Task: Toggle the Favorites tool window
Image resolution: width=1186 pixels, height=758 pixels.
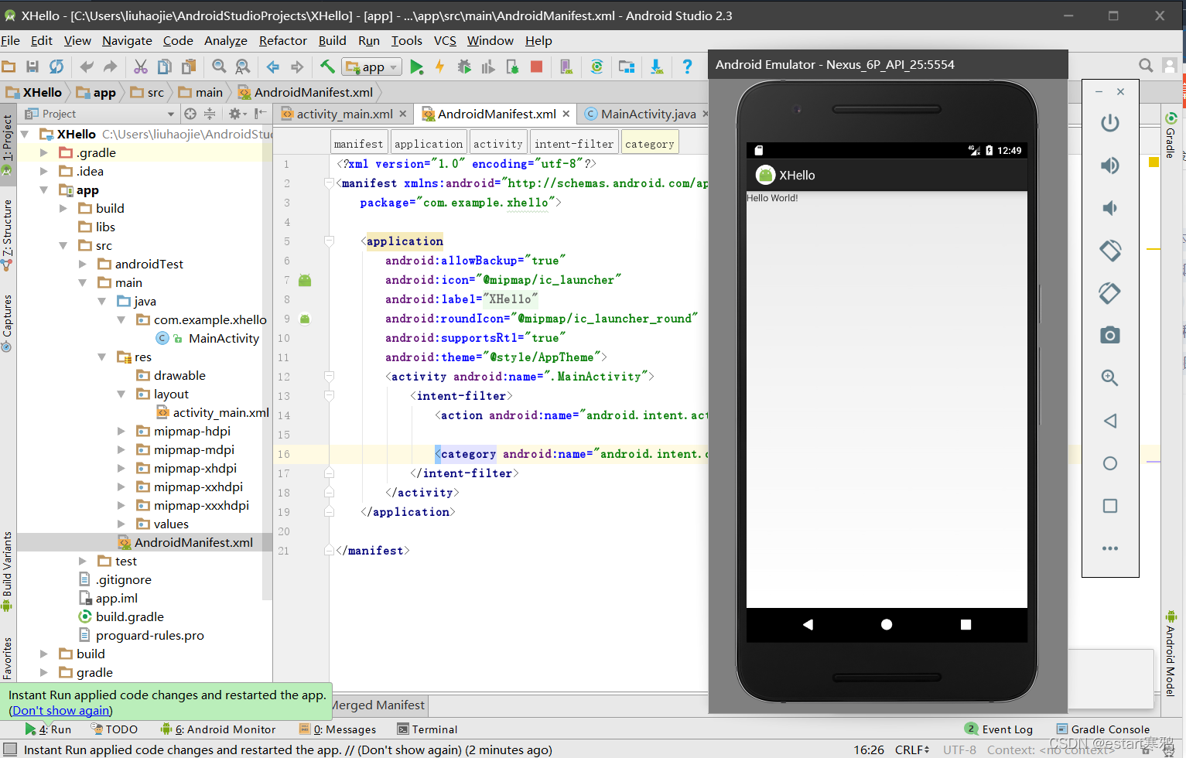Action: point(8,657)
